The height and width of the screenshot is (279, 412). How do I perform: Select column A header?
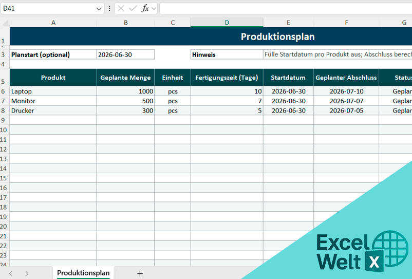53,23
